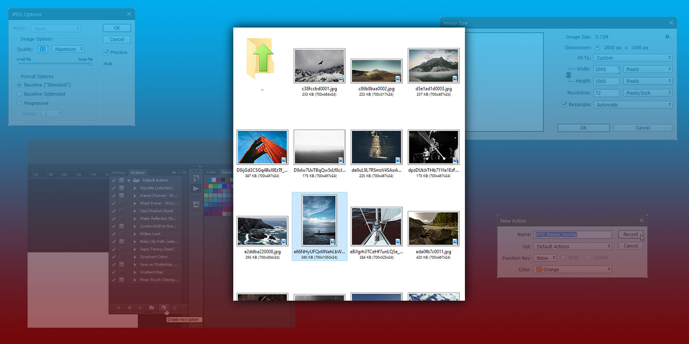The height and width of the screenshot is (344, 689).
Task: Click the Play selection icon in Actions panel
Action: pos(141,307)
